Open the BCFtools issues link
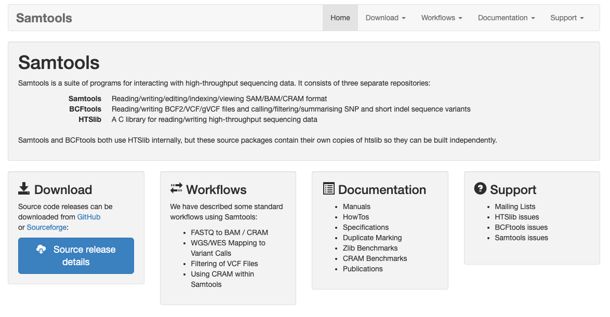The height and width of the screenshot is (317, 610). click(521, 227)
